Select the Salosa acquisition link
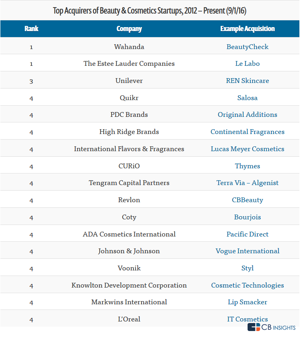This screenshot has width=301, height=337. [247, 98]
